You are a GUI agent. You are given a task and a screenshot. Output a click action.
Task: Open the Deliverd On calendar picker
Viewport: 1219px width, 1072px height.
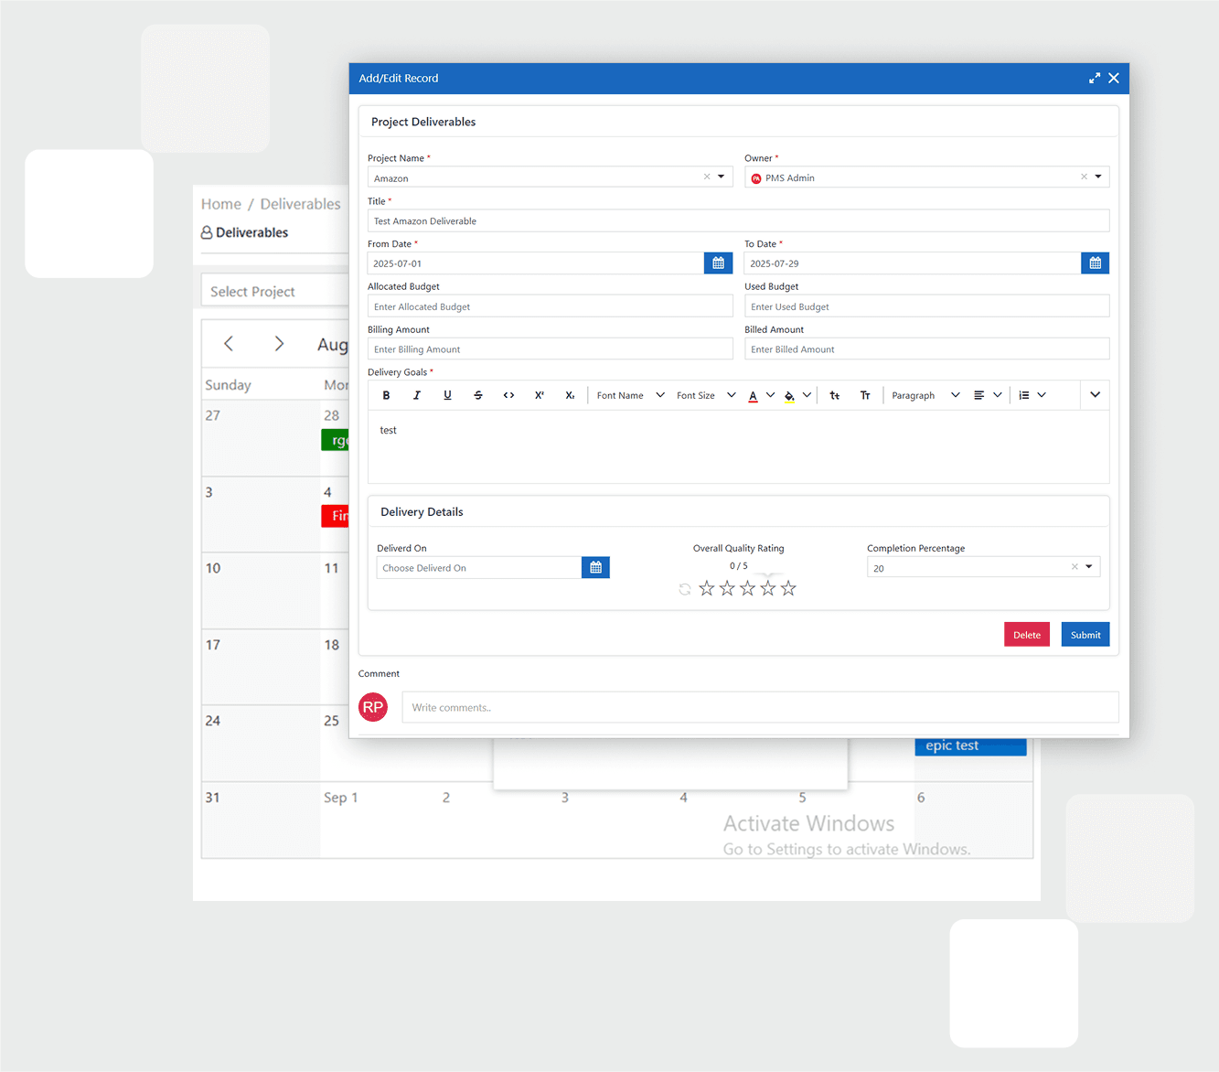point(595,568)
